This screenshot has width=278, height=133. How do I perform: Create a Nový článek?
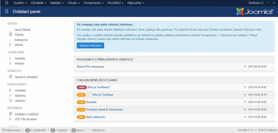click(23, 30)
